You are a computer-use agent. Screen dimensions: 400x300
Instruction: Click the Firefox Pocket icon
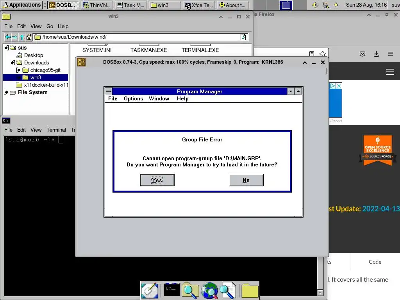362,54
